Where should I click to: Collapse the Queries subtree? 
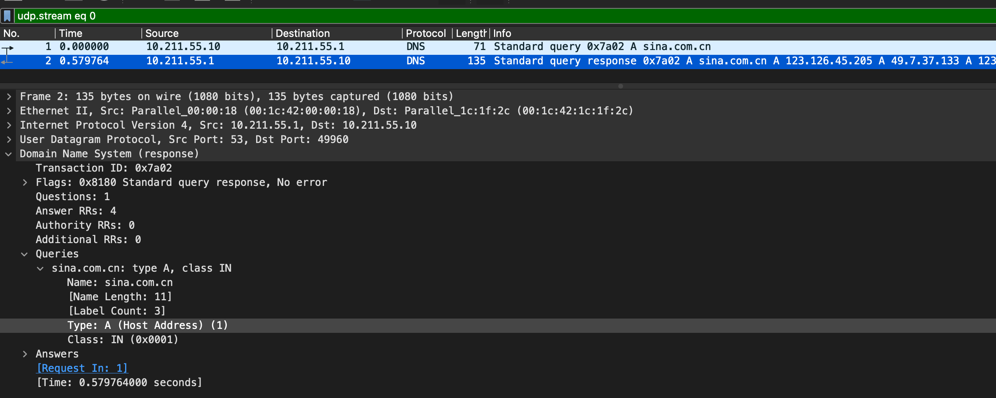(25, 254)
